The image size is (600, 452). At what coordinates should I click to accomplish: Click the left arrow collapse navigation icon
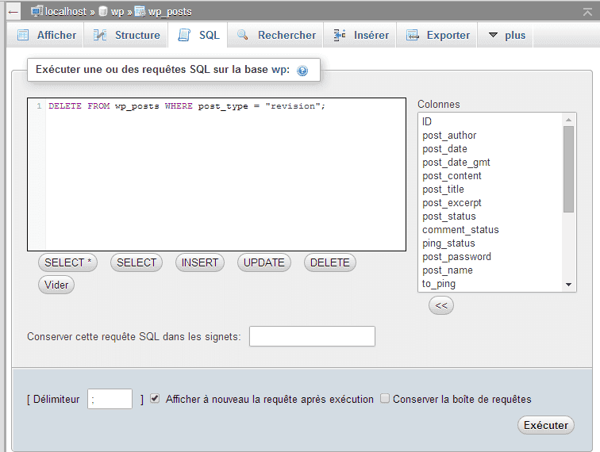tap(13, 13)
